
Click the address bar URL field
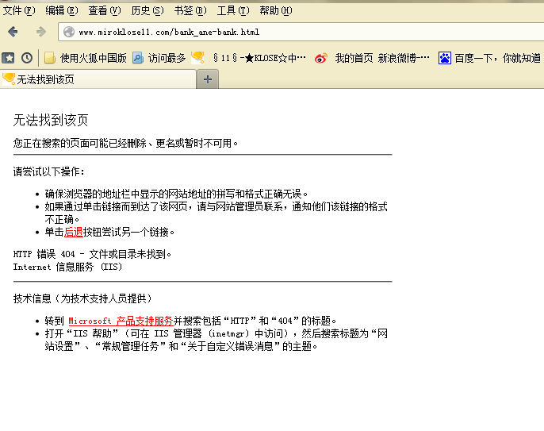point(301,32)
